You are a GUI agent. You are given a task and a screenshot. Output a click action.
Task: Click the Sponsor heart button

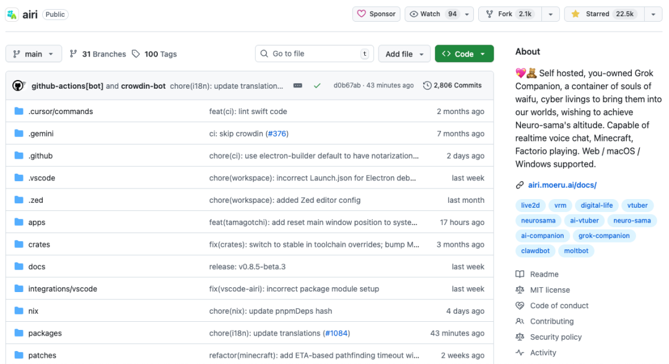click(377, 14)
